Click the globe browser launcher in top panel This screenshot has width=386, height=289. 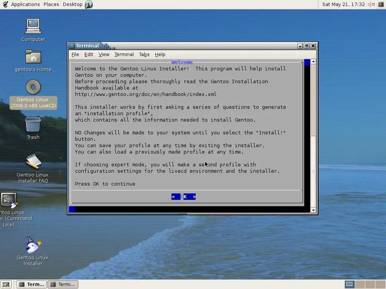click(89, 5)
